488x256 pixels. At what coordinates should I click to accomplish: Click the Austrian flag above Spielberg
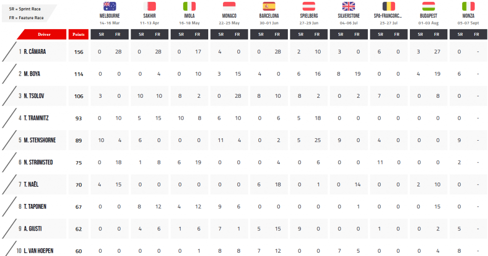click(x=309, y=6)
